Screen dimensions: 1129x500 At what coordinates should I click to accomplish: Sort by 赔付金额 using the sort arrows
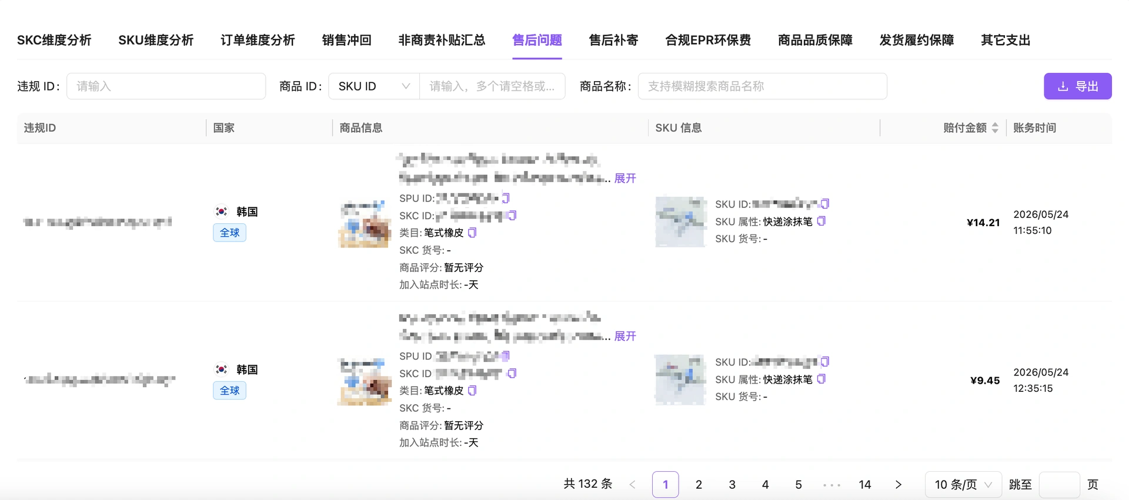(995, 128)
